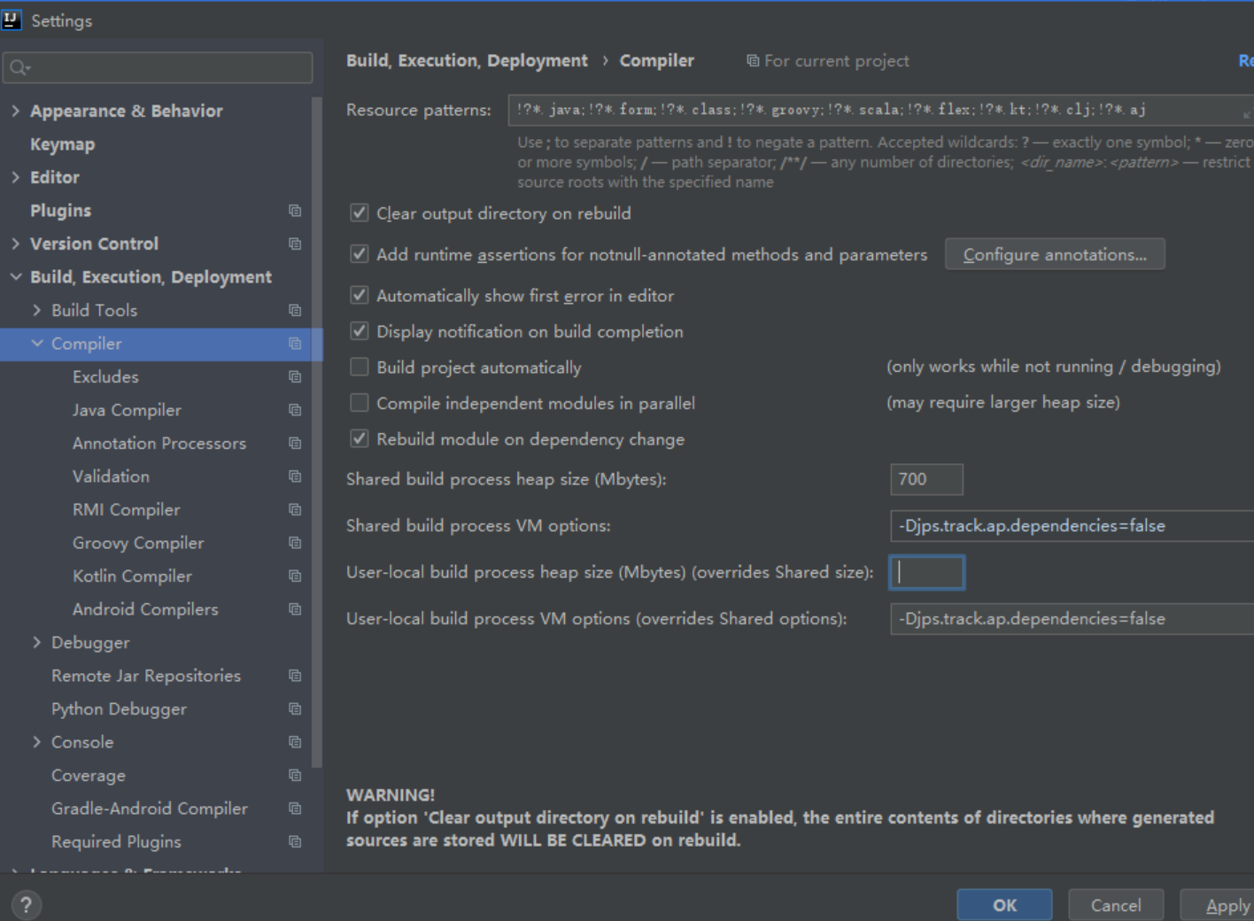Screen dimensions: 1254x921
Task: Click the project-level icon on the Compiler row
Action: click(x=295, y=344)
